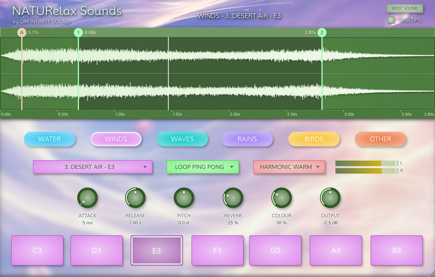Trigger the D3 pad
The width and height of the screenshot is (435, 277).
[96, 251]
